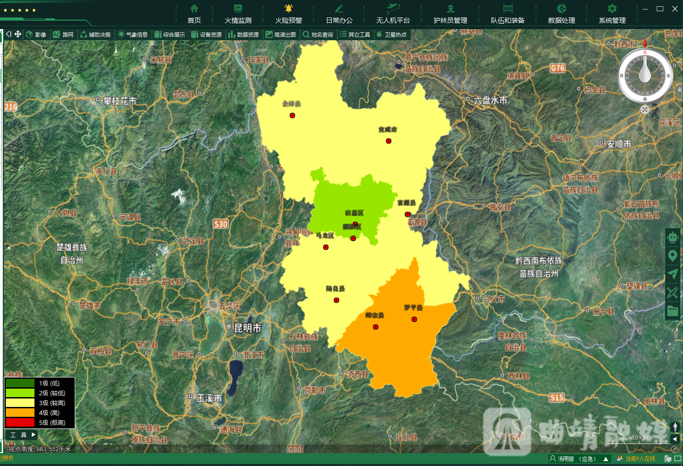The height and width of the screenshot is (466, 683).
Task: Toggle the 路网 road network layer
Action: click(x=63, y=34)
